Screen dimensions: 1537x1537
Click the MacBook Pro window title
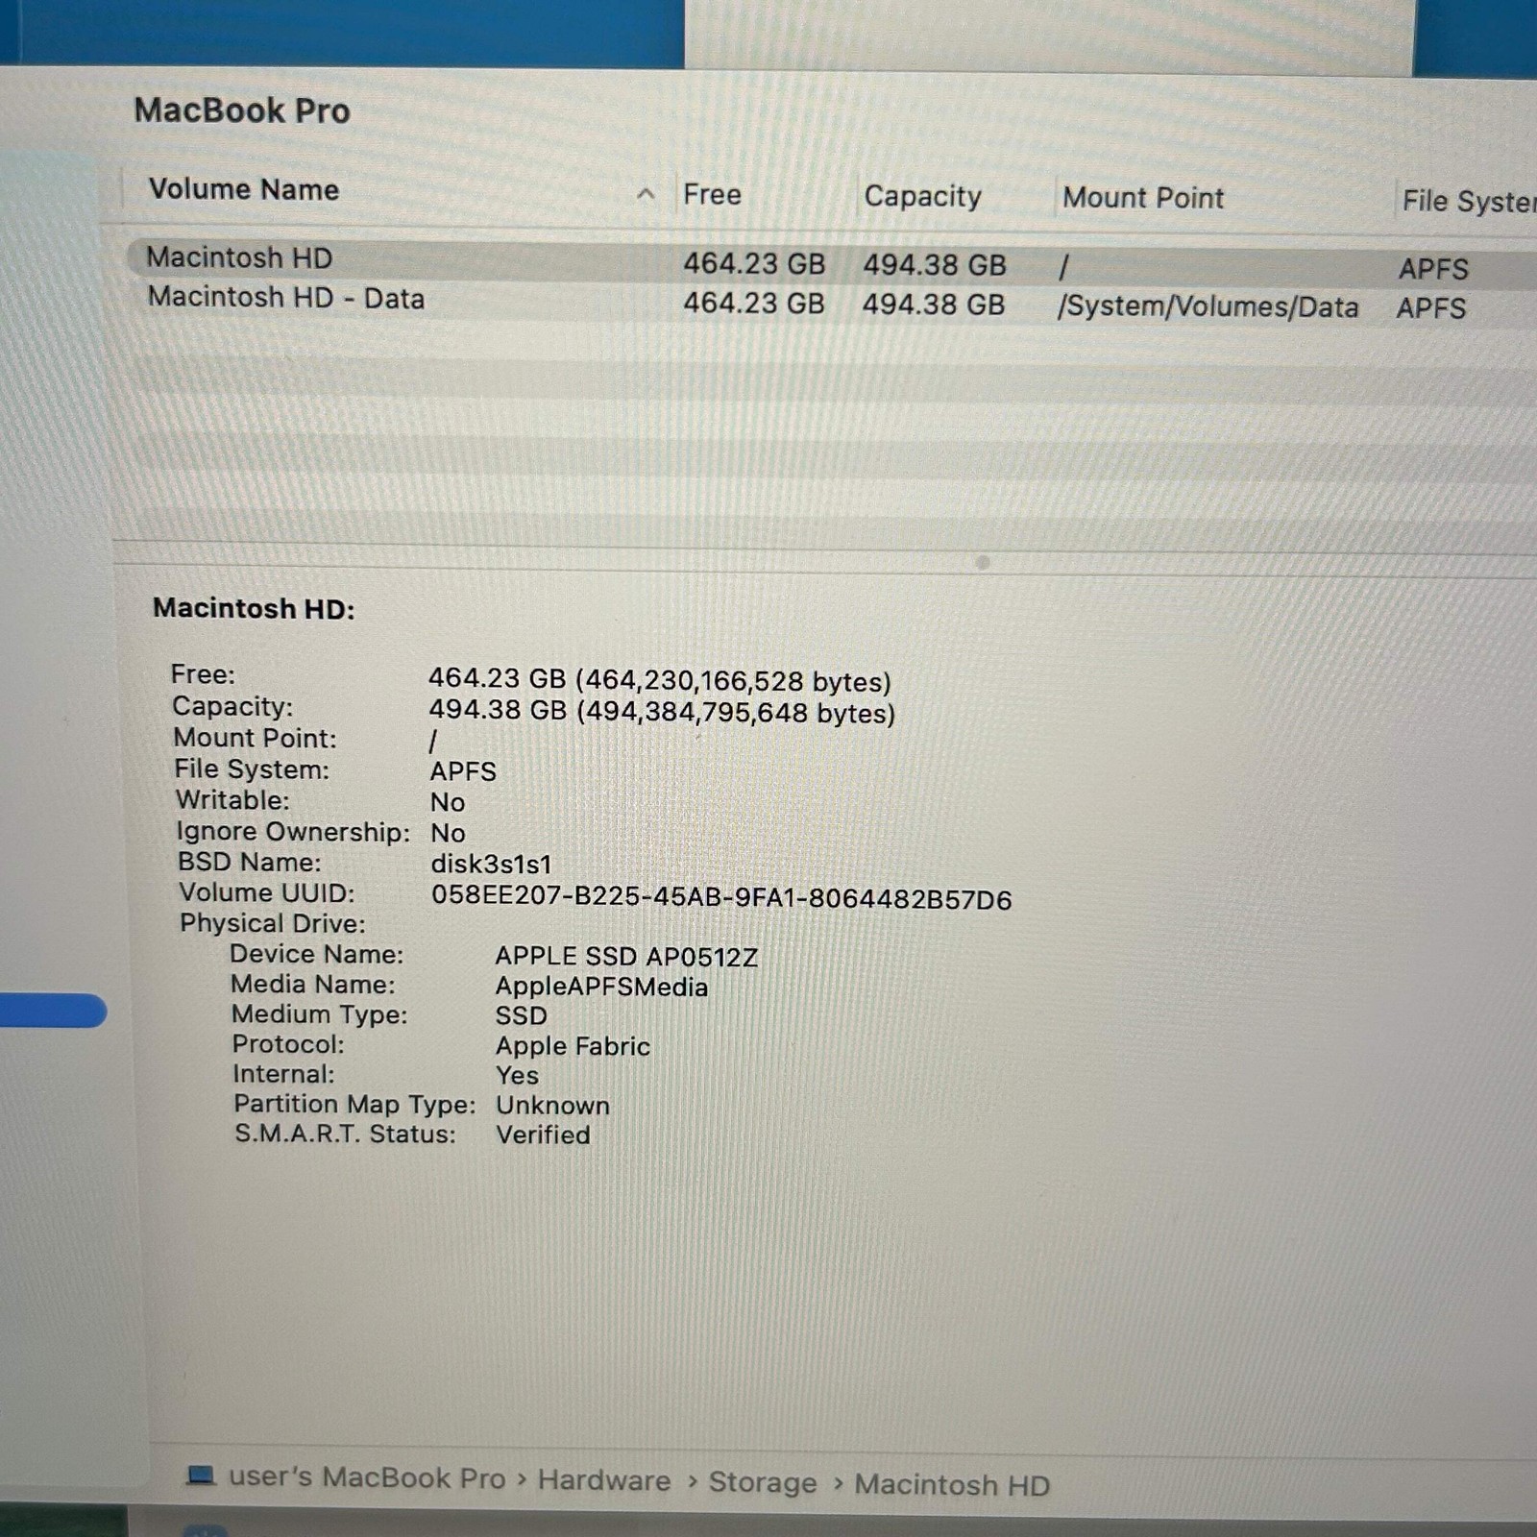[242, 110]
